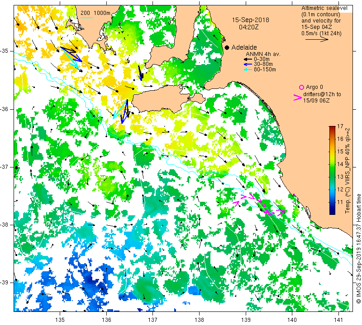This screenshot has height=325, width=362.
Task: Click the '80-150m' legend label
Action: point(265,70)
